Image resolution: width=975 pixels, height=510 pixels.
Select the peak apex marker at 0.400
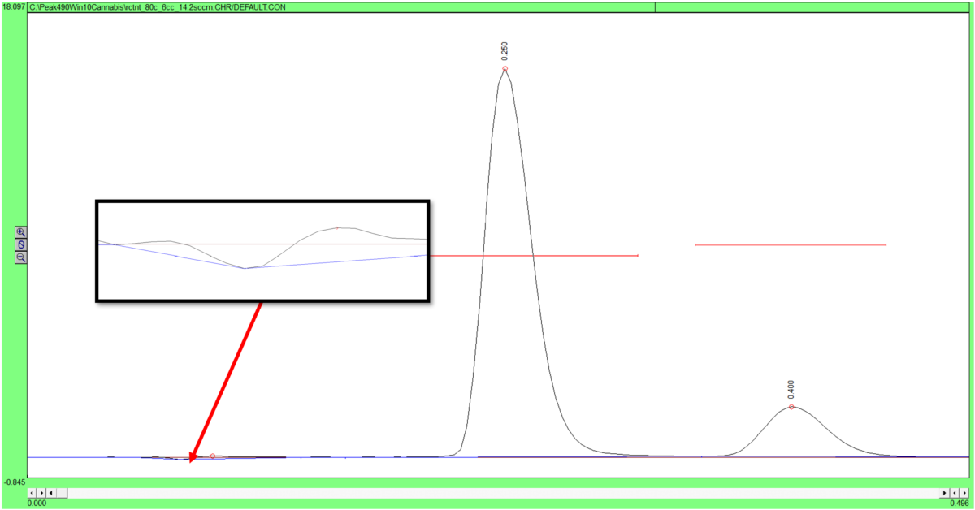point(791,407)
